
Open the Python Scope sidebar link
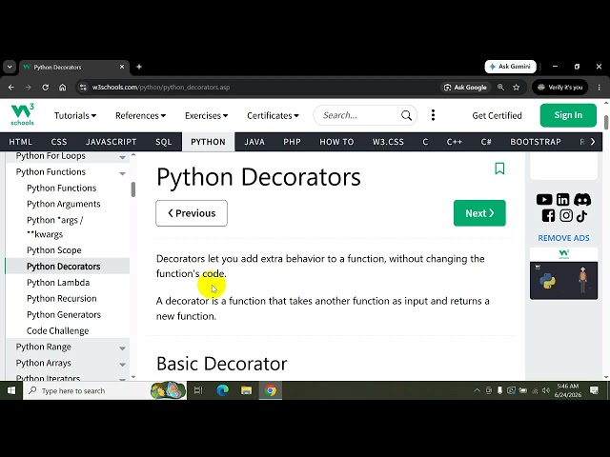coord(54,250)
